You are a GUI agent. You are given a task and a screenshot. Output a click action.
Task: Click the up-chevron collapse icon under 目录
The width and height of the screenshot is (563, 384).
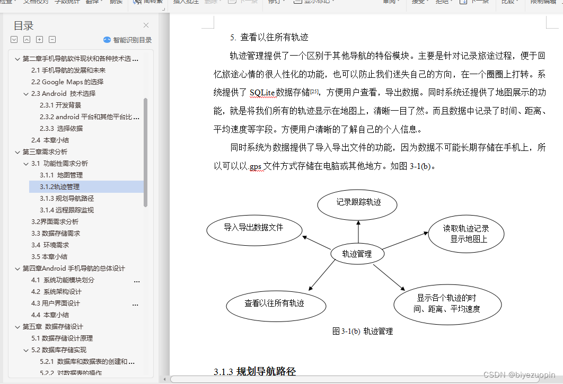click(27, 40)
